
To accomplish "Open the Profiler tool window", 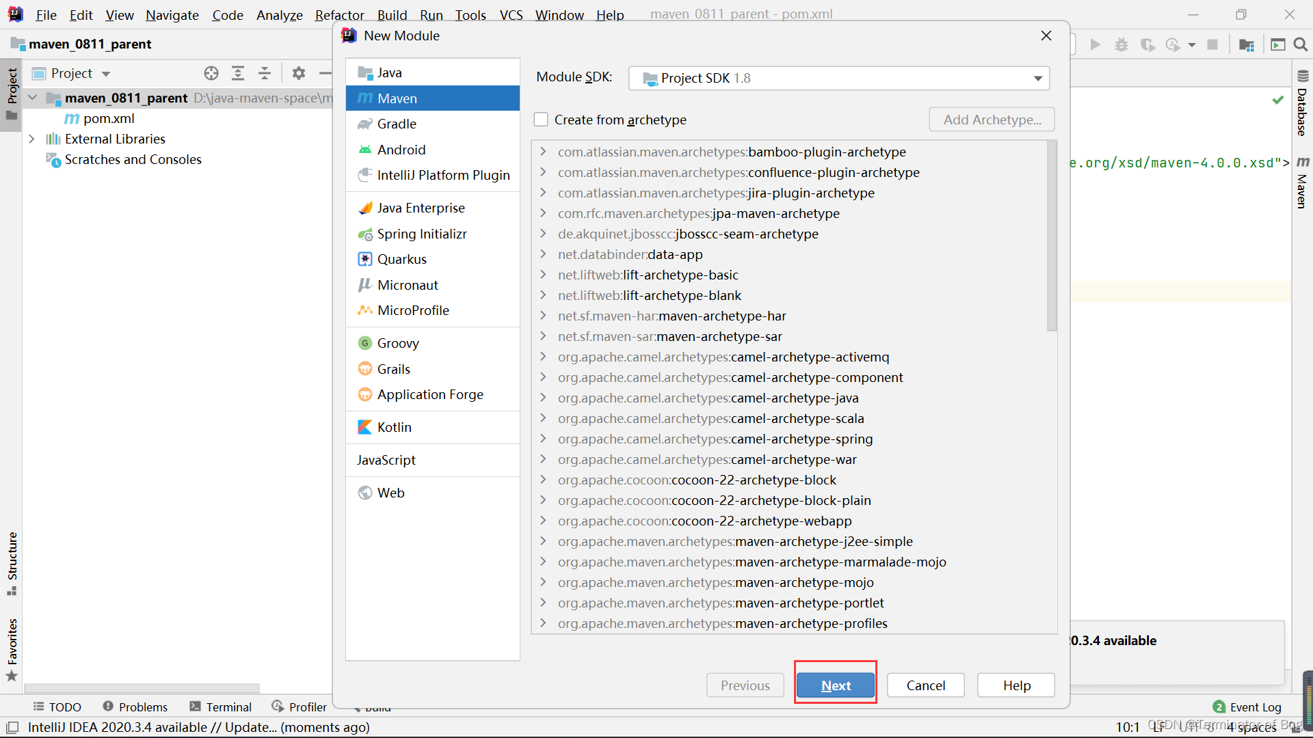I will click(x=299, y=707).
